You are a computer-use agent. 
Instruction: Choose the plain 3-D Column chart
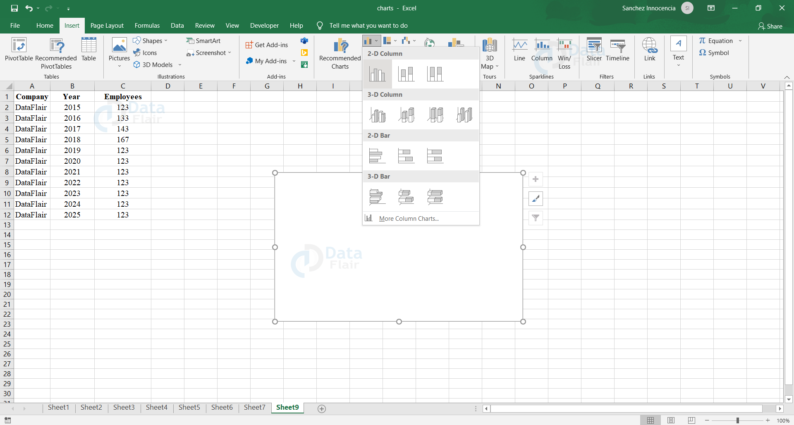click(464, 115)
